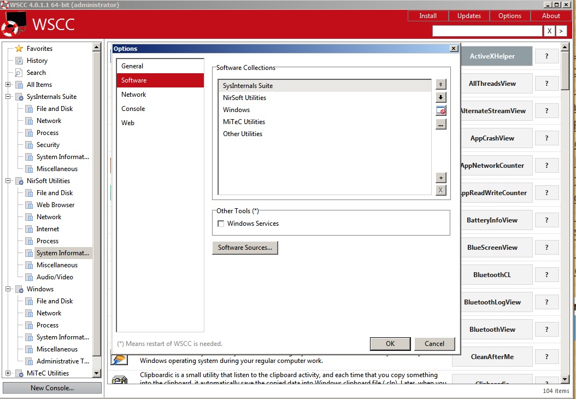This screenshot has width=576, height=399.
Task: Move the selected collection up with the up arrow
Action: [x=441, y=84]
